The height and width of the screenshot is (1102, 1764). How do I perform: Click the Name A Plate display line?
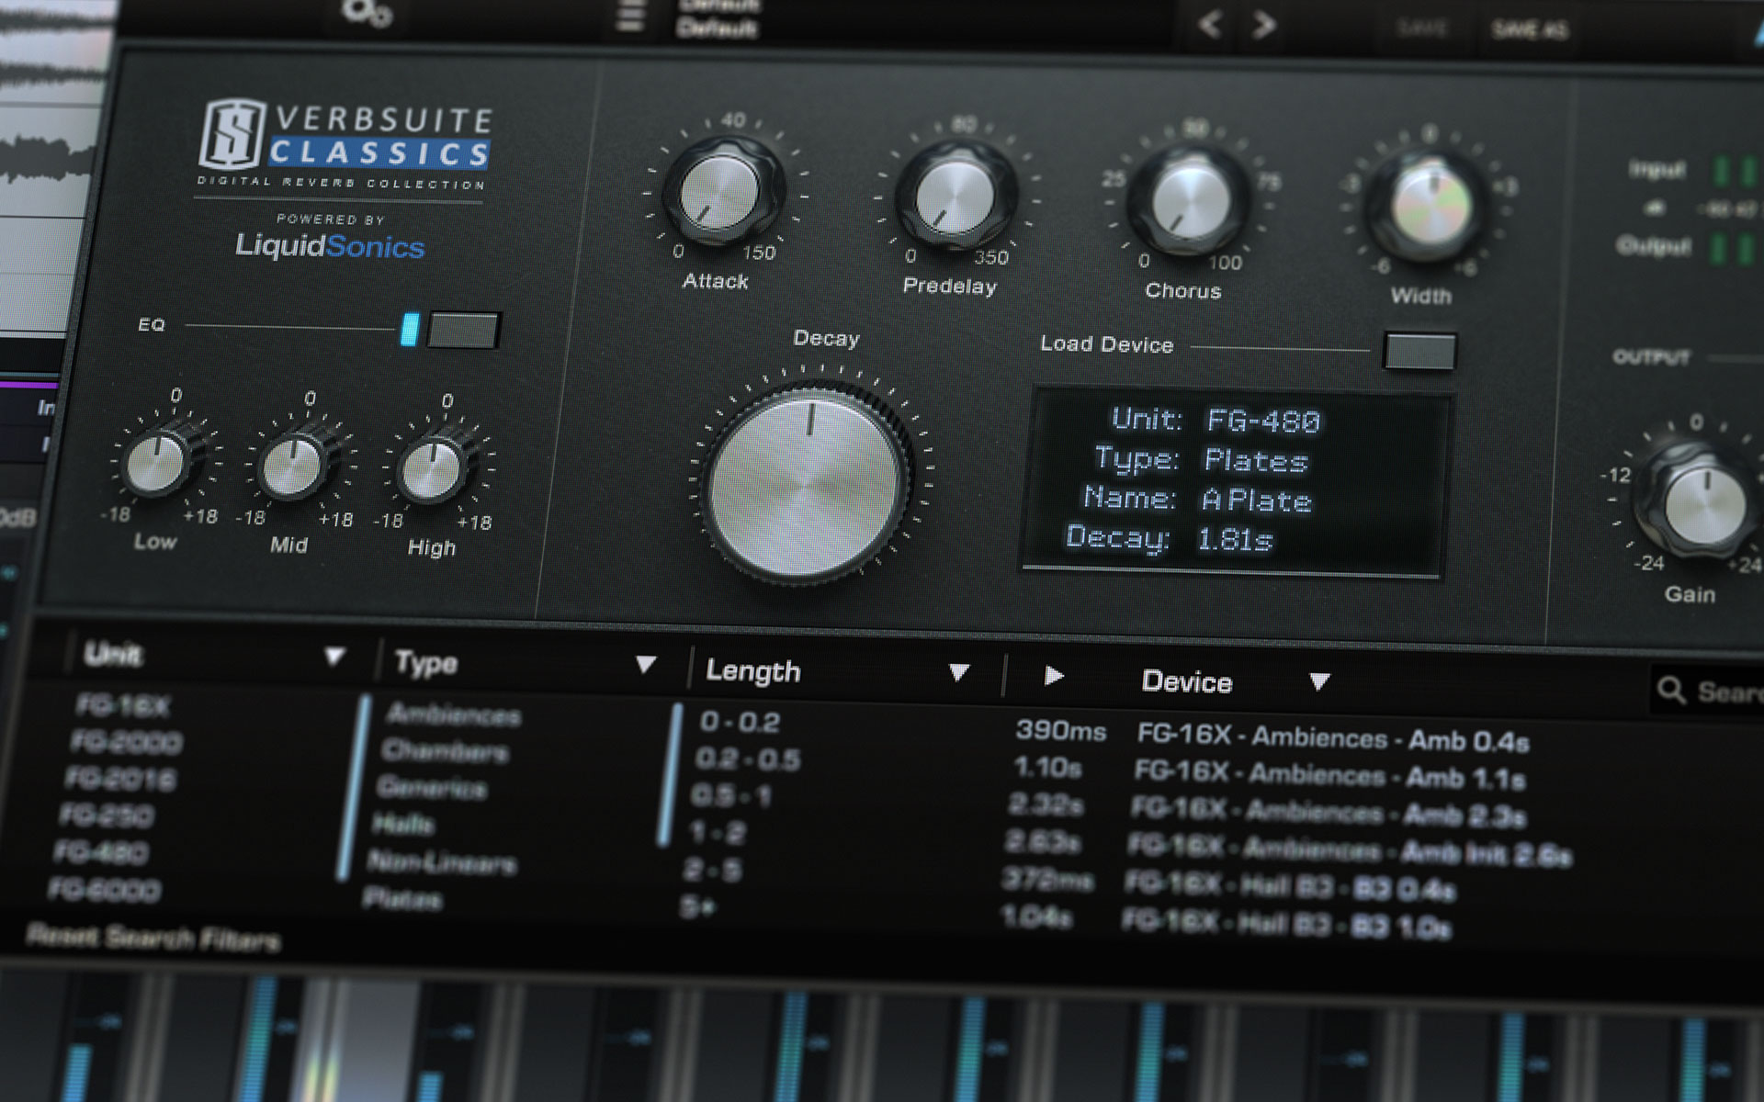tap(1197, 499)
